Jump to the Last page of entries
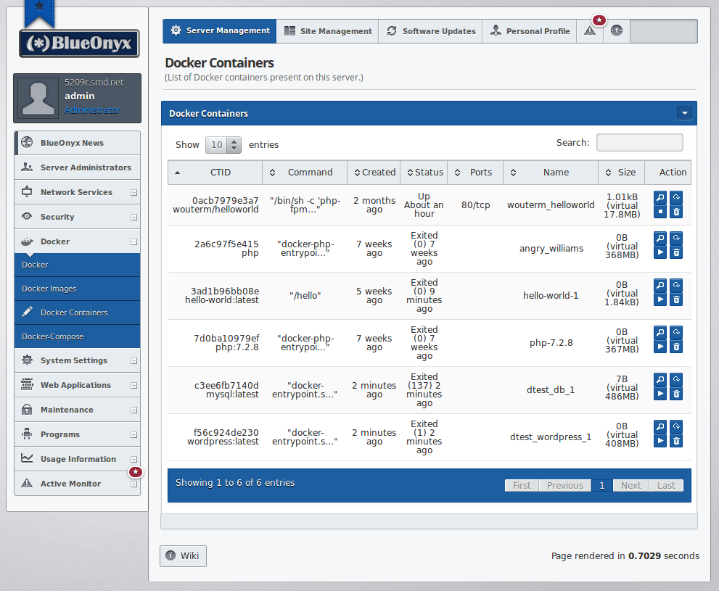The height and width of the screenshot is (591, 719). 666,486
